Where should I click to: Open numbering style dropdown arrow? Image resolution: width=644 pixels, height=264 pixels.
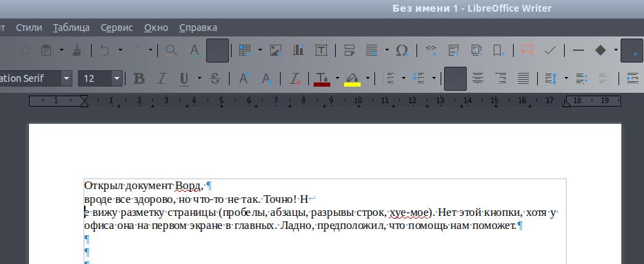coord(434,78)
